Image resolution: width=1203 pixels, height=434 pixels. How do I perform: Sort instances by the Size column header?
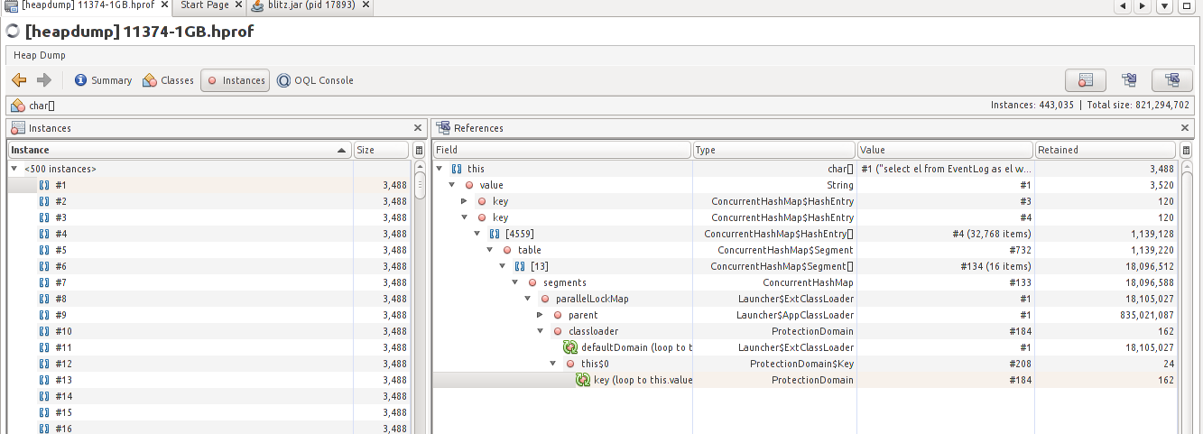coord(381,150)
